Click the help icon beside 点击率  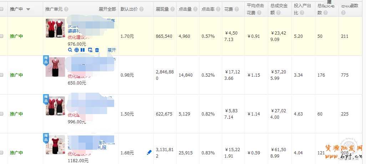point(218,9)
